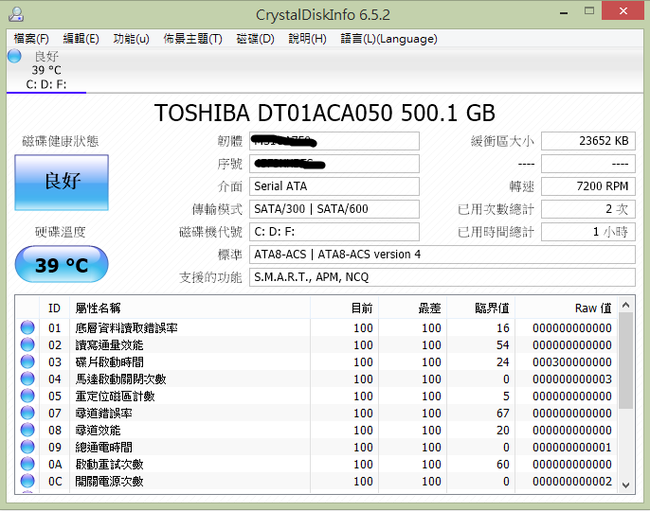The height and width of the screenshot is (511, 650).
Task: Open the 說明(H) menu
Action: [307, 39]
